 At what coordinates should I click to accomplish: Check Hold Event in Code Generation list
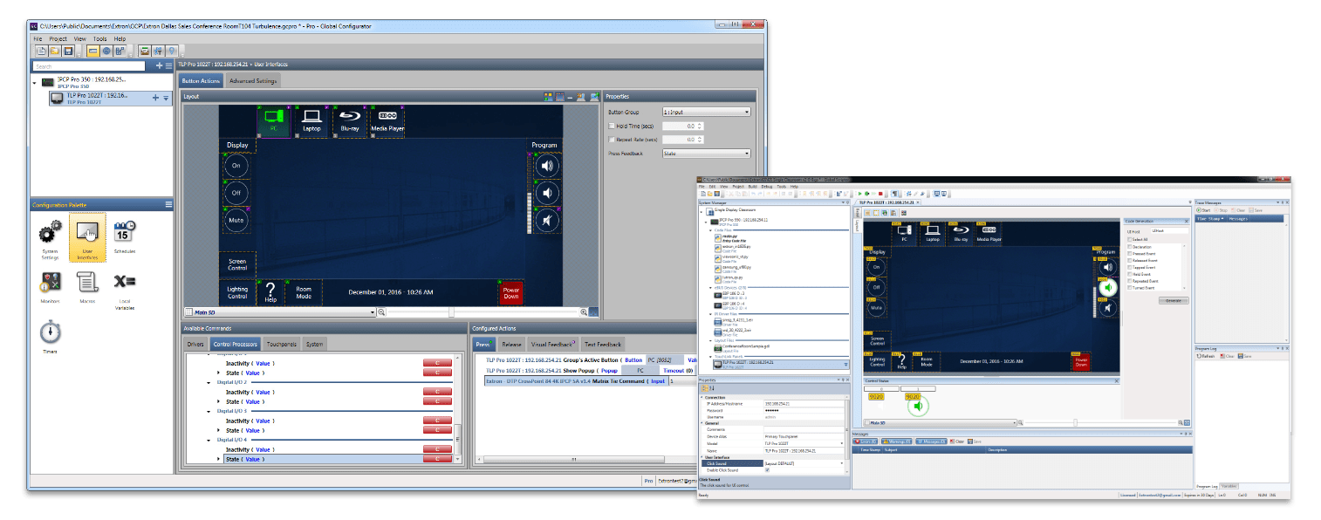point(1131,274)
